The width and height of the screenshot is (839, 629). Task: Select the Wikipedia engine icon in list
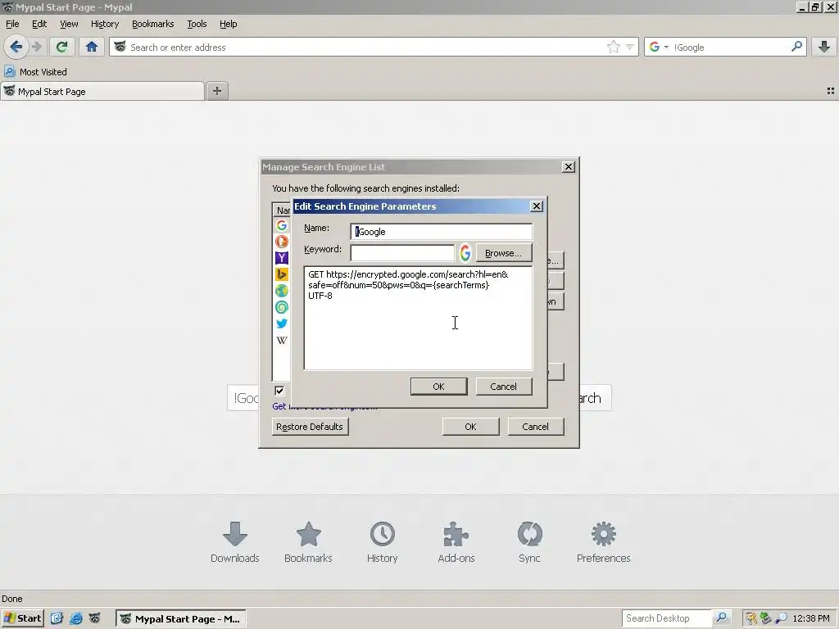tap(282, 340)
